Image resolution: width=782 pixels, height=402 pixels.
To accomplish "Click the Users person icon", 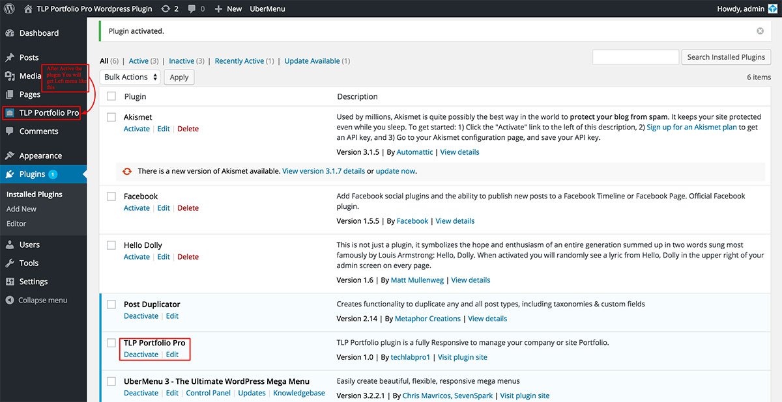I will pyautogui.click(x=10, y=245).
